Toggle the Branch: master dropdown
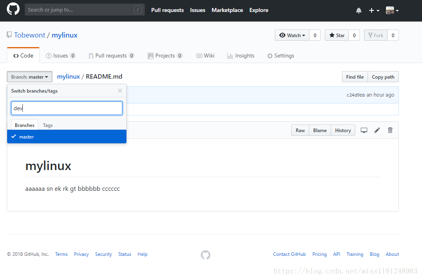 [x=30, y=77]
